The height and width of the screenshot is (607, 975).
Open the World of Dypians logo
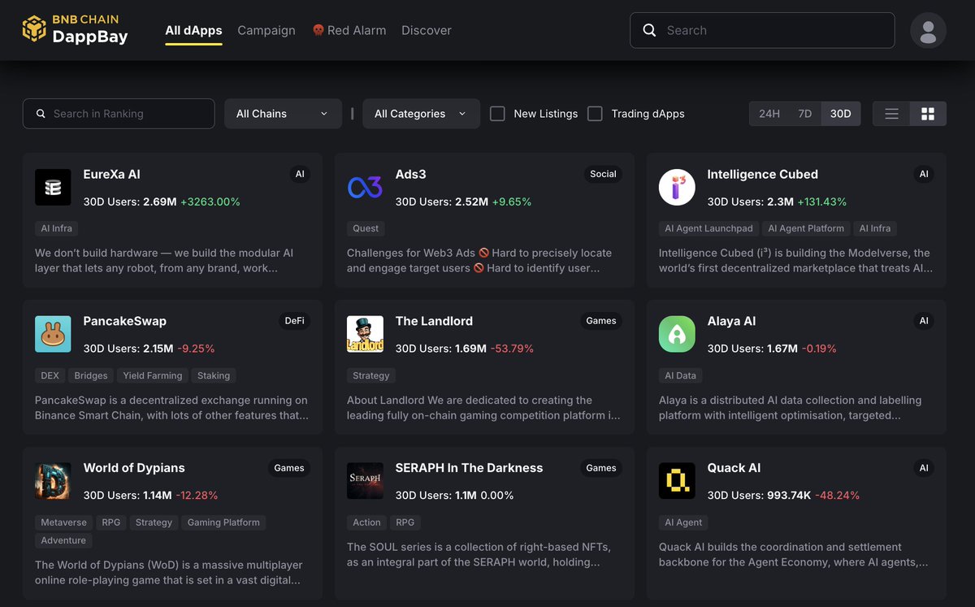click(x=53, y=481)
